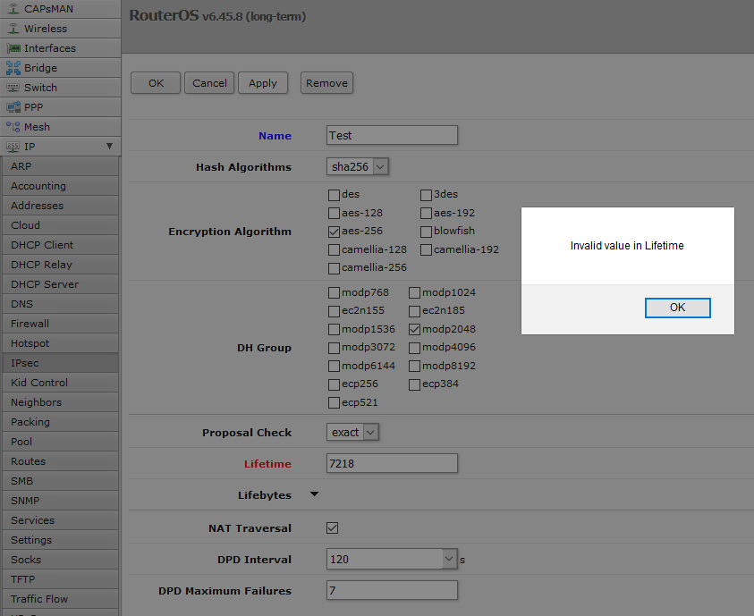Viewport: 754px width, 616px height.
Task: Open the Socks page
Action: 60,561
